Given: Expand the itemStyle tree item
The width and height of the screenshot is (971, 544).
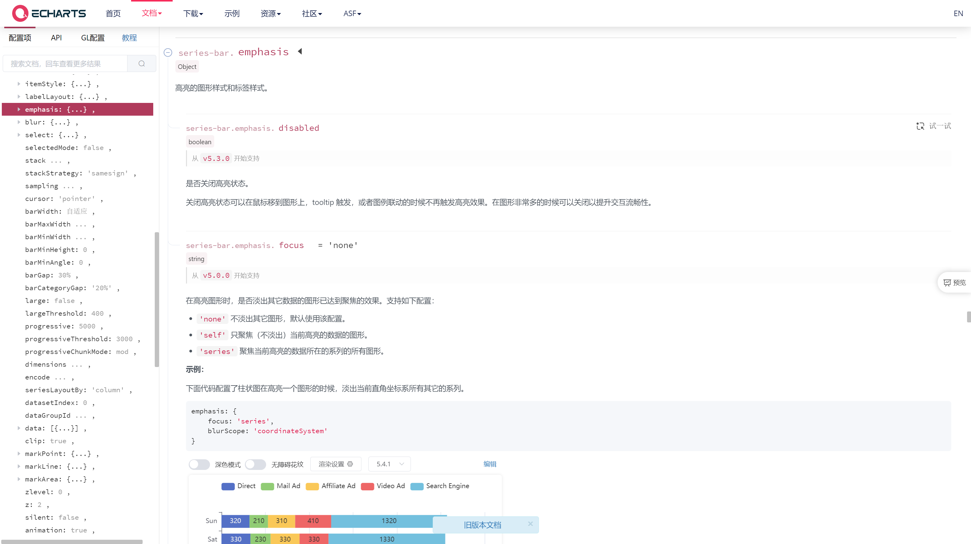Looking at the screenshot, I should click(x=19, y=84).
